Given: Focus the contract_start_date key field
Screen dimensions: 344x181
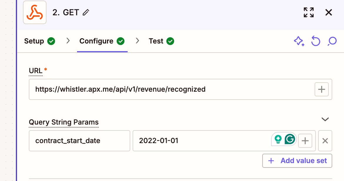Looking at the screenshot, I should (79, 141).
